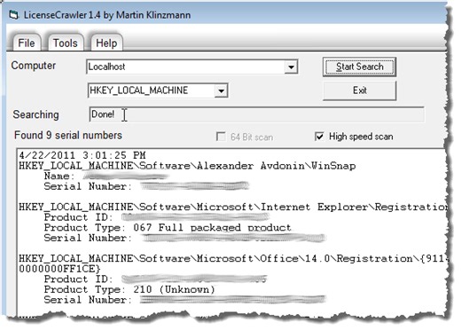Click the LicenseCrawler title bar app icon
The width and height of the screenshot is (461, 330).
tap(13, 15)
